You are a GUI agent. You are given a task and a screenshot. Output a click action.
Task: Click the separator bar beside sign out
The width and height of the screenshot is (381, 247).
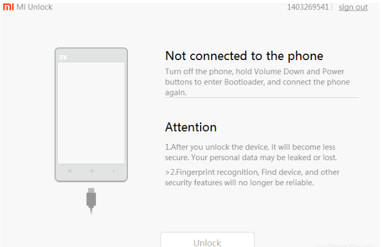(x=333, y=7)
